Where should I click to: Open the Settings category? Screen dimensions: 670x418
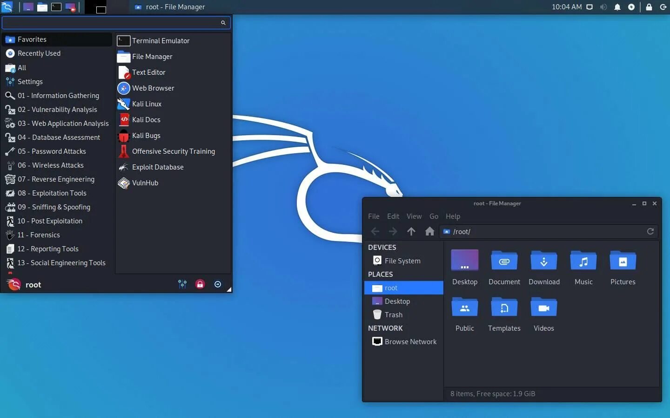click(57, 82)
